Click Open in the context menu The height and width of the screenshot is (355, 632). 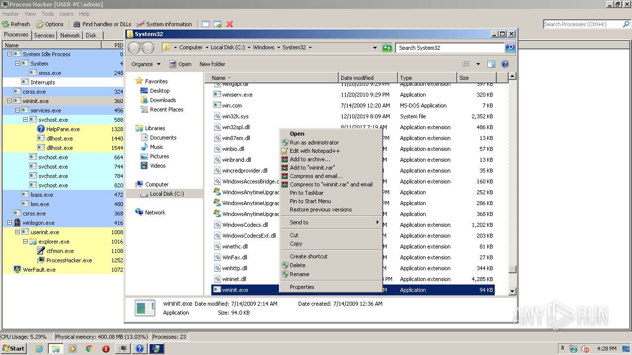tap(331, 134)
